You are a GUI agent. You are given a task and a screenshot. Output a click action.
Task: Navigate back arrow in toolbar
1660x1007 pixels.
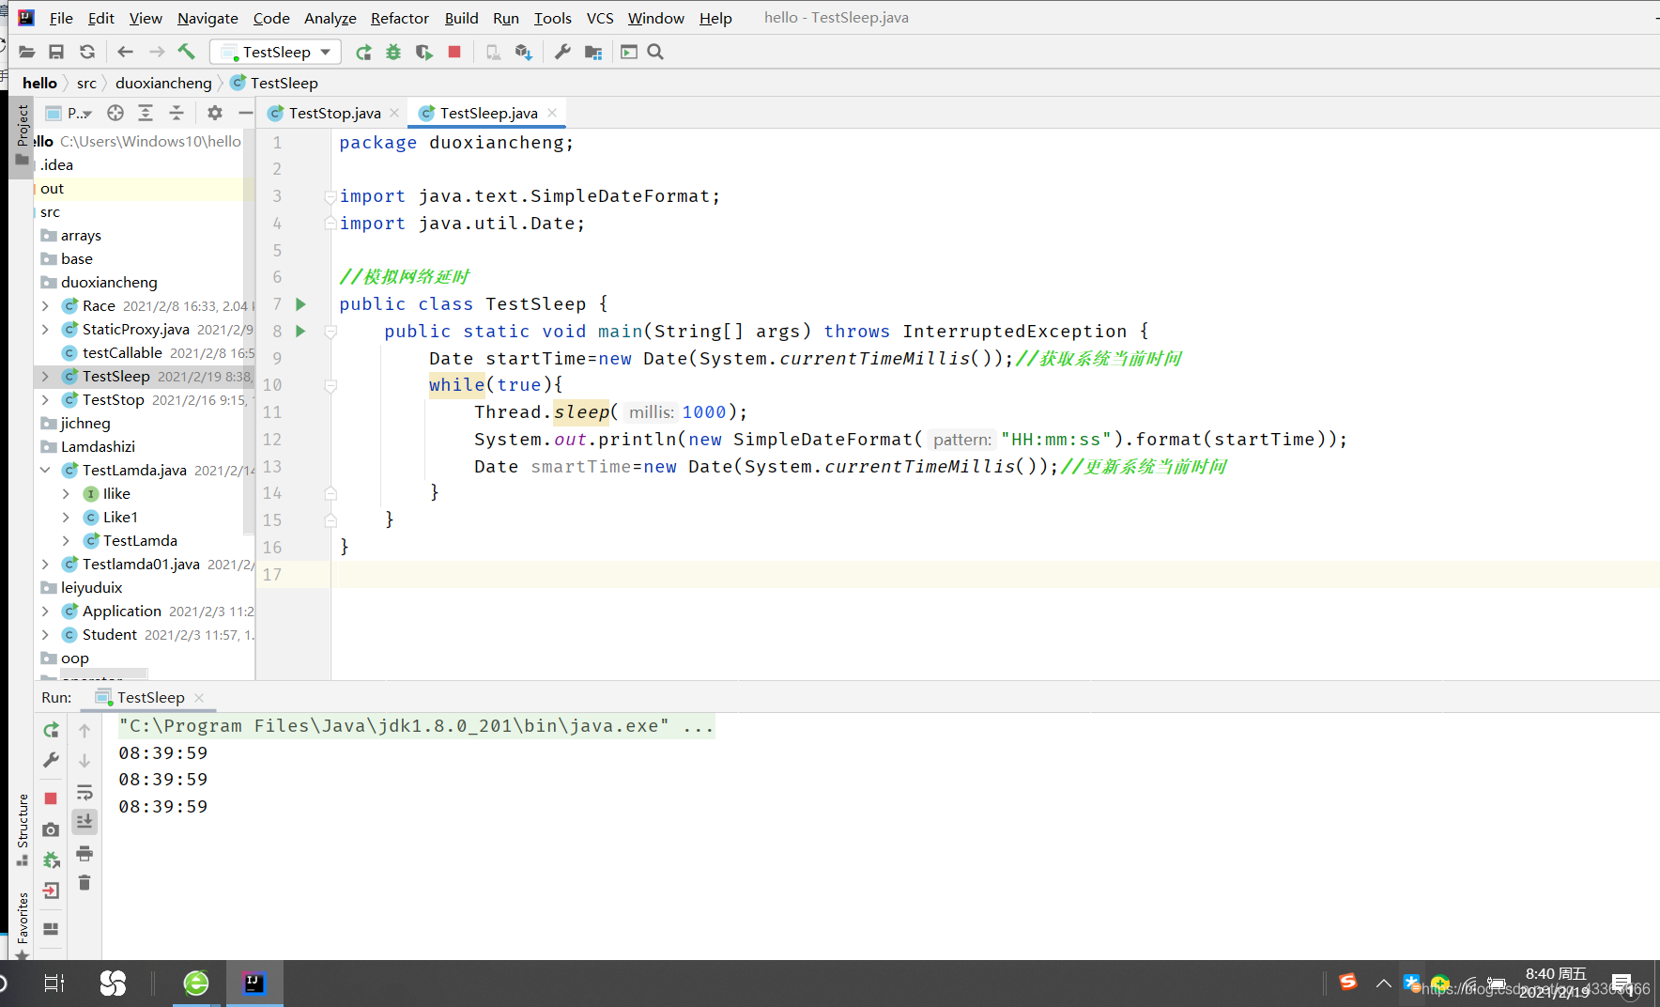[125, 53]
